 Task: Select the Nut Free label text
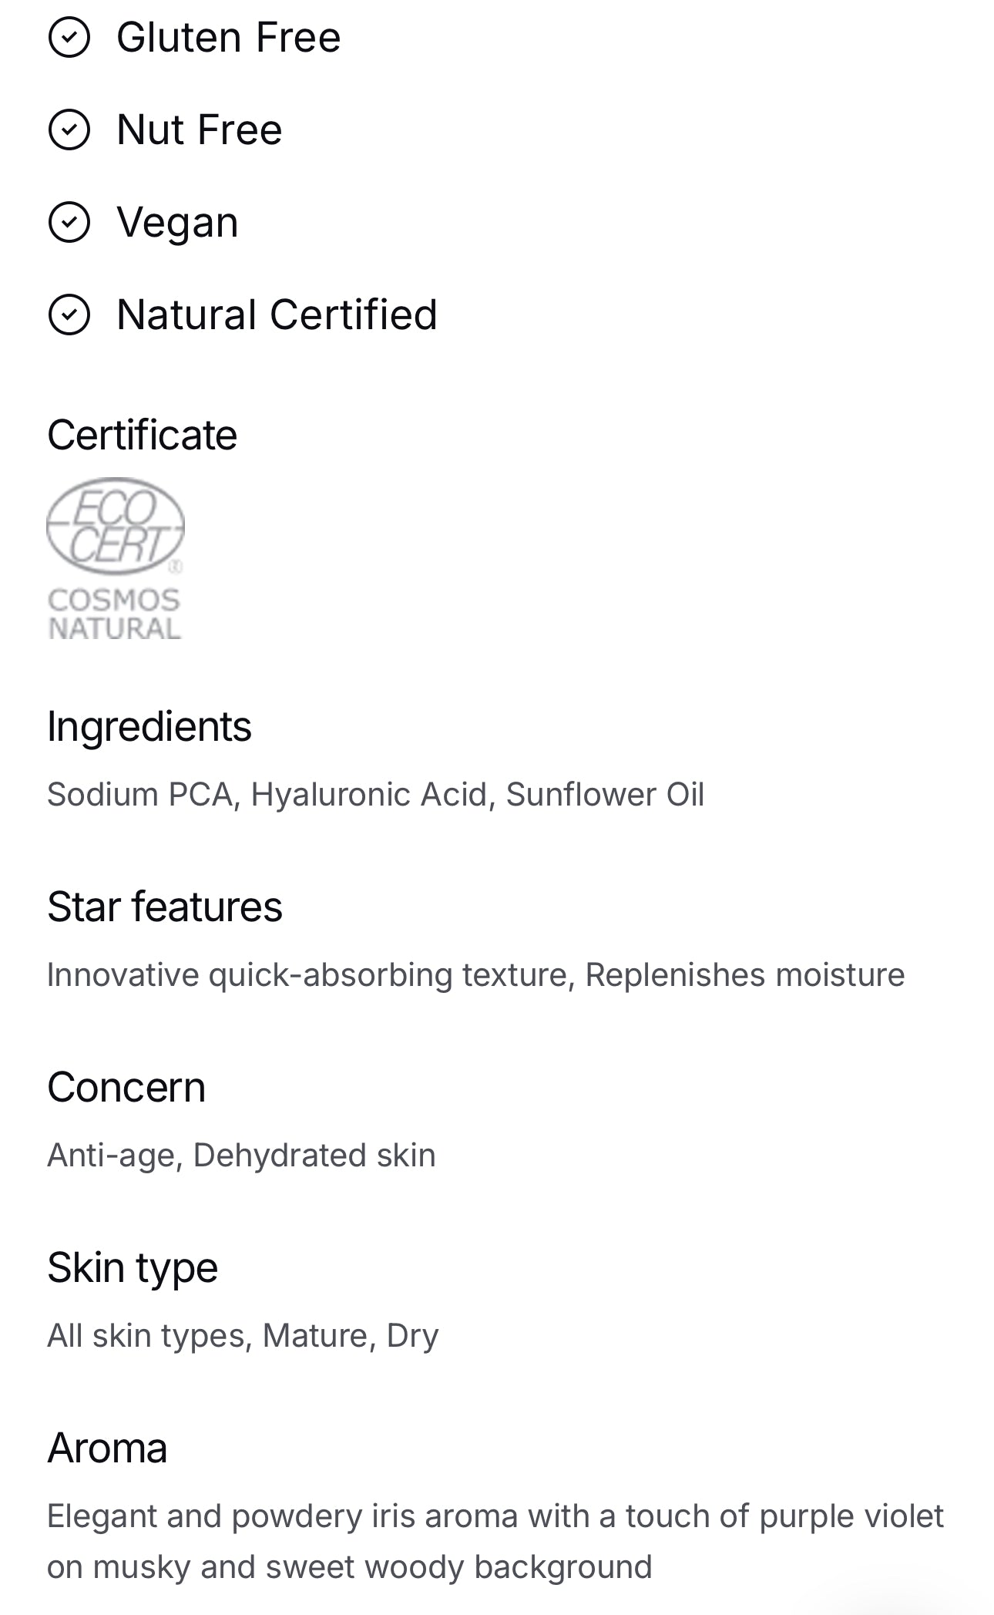(199, 130)
